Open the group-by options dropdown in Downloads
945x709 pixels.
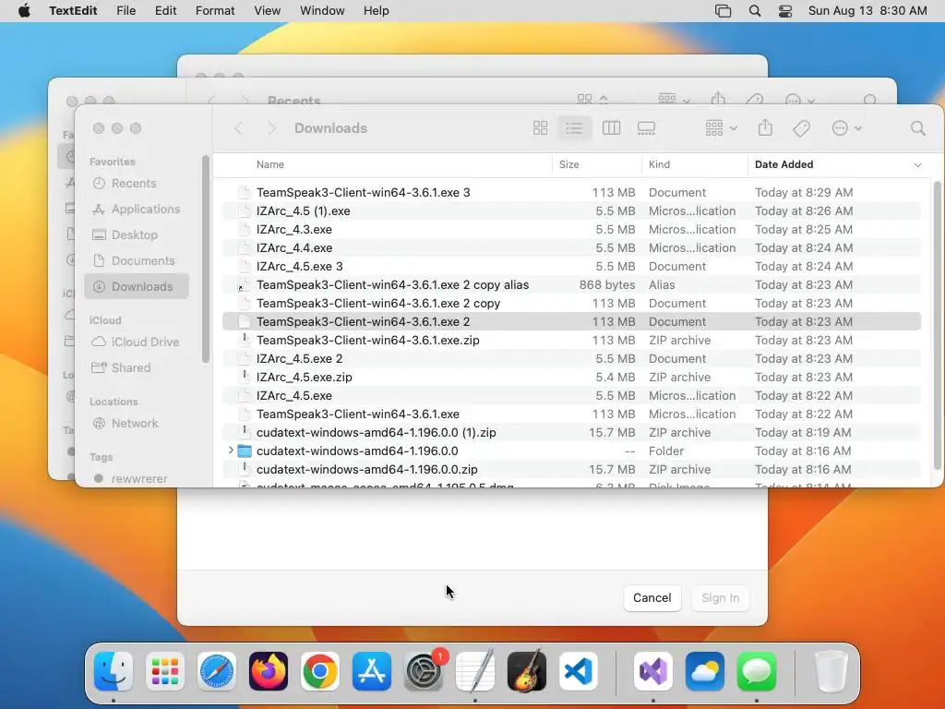point(721,127)
